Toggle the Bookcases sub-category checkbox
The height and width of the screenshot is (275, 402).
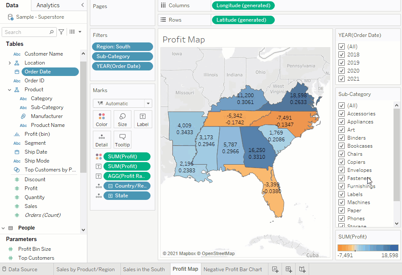[342, 146]
